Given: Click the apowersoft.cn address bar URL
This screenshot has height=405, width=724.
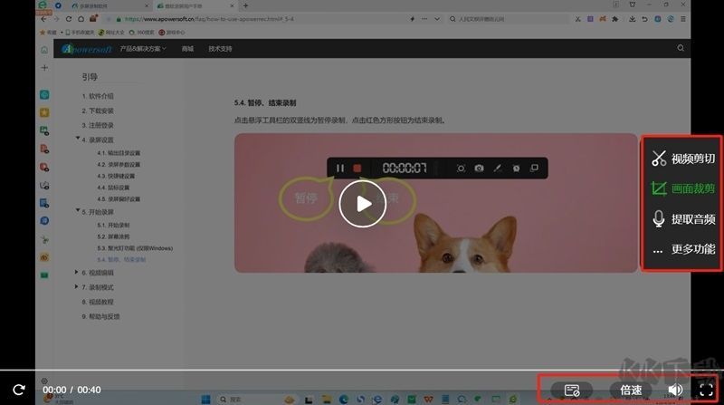Looking at the screenshot, I should coord(209,19).
